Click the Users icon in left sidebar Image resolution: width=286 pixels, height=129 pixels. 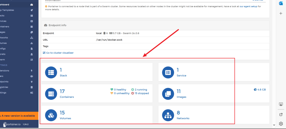coord(32,76)
